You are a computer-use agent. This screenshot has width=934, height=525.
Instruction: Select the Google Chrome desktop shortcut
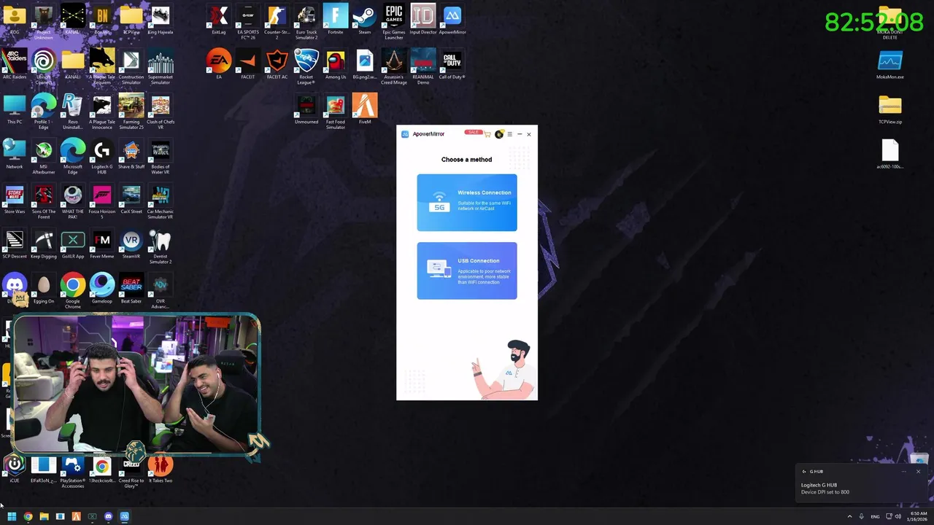73,292
